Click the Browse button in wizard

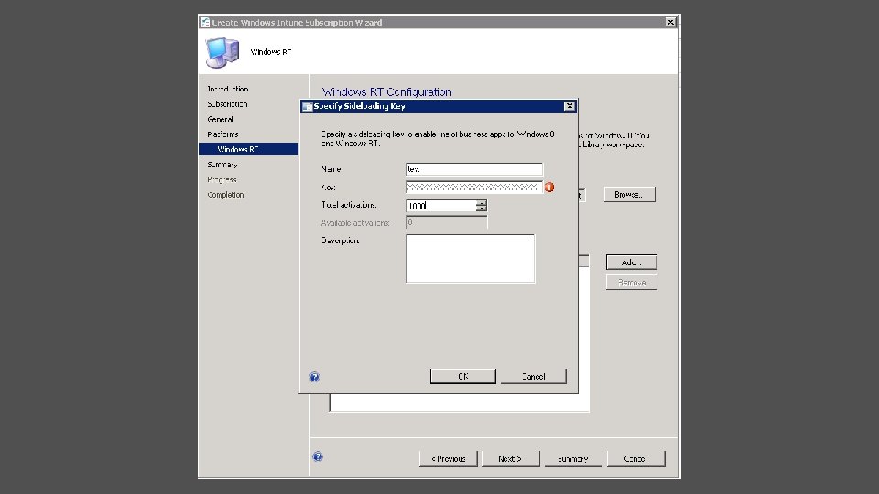pos(630,194)
